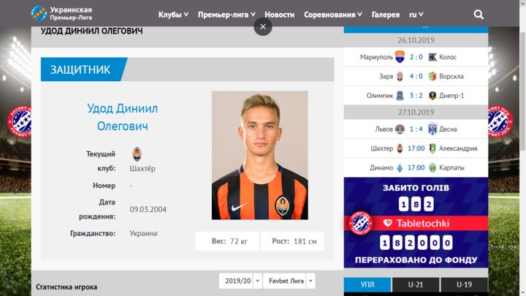526x296 pixels.
Task: Click the Mariupol team crest in the results
Action: [x=400, y=57]
